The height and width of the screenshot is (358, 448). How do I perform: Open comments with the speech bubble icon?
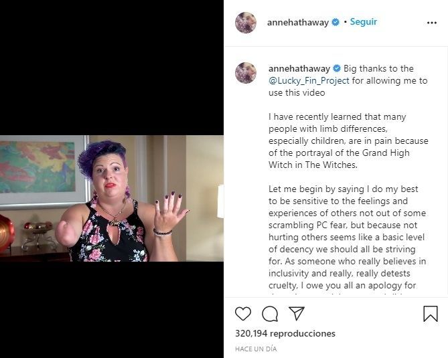click(270, 314)
